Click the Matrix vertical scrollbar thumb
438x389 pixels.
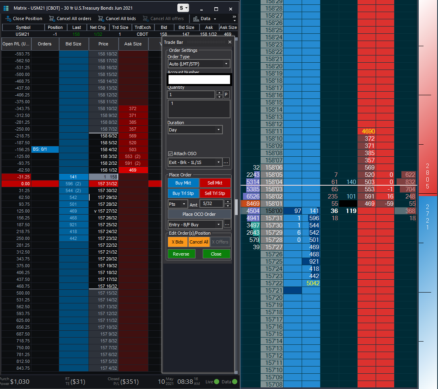point(236,207)
